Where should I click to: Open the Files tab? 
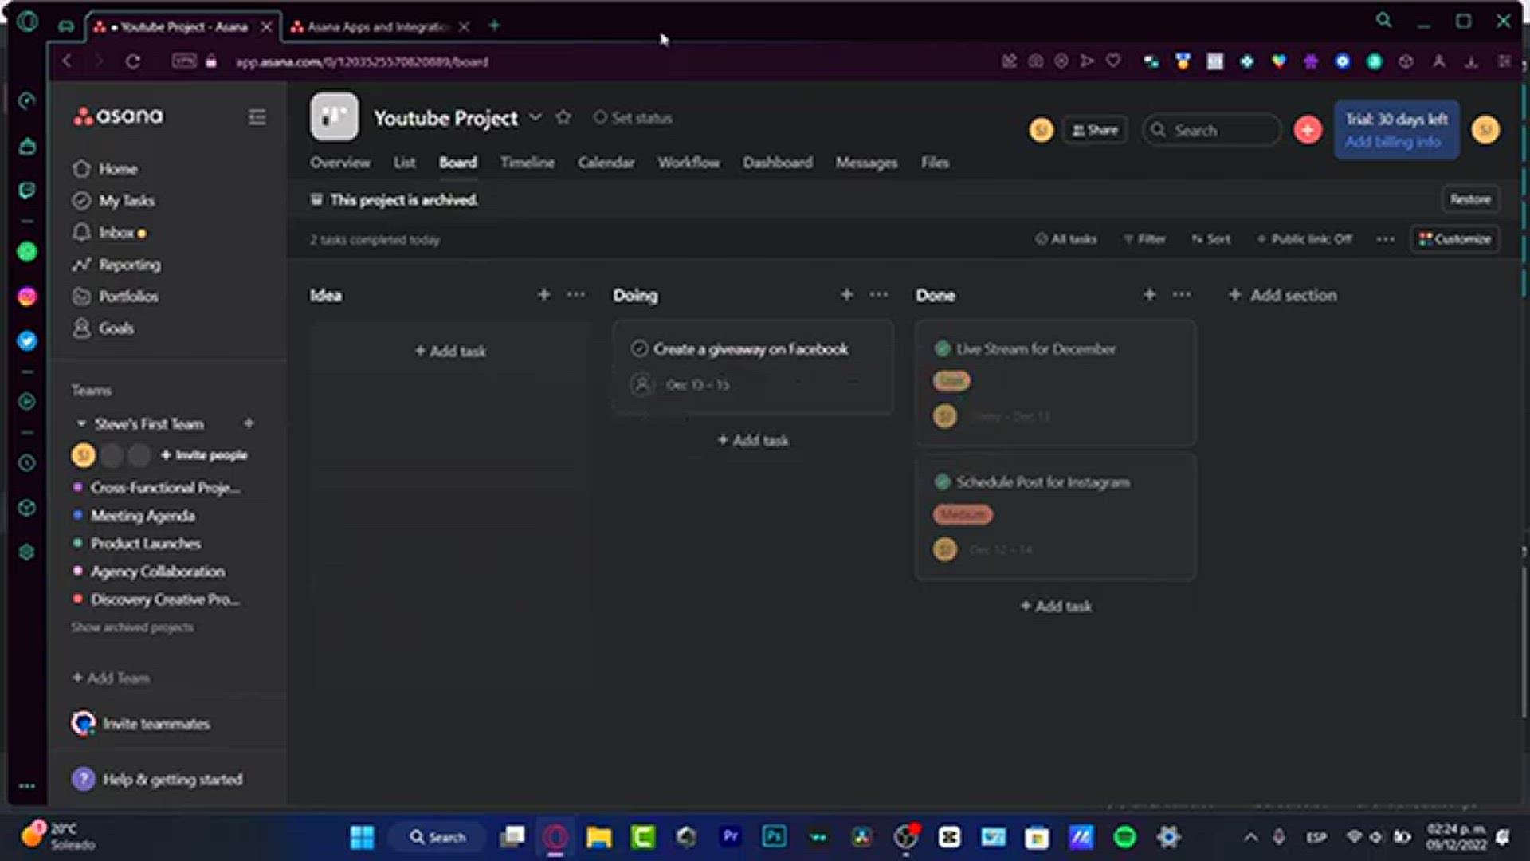click(935, 163)
